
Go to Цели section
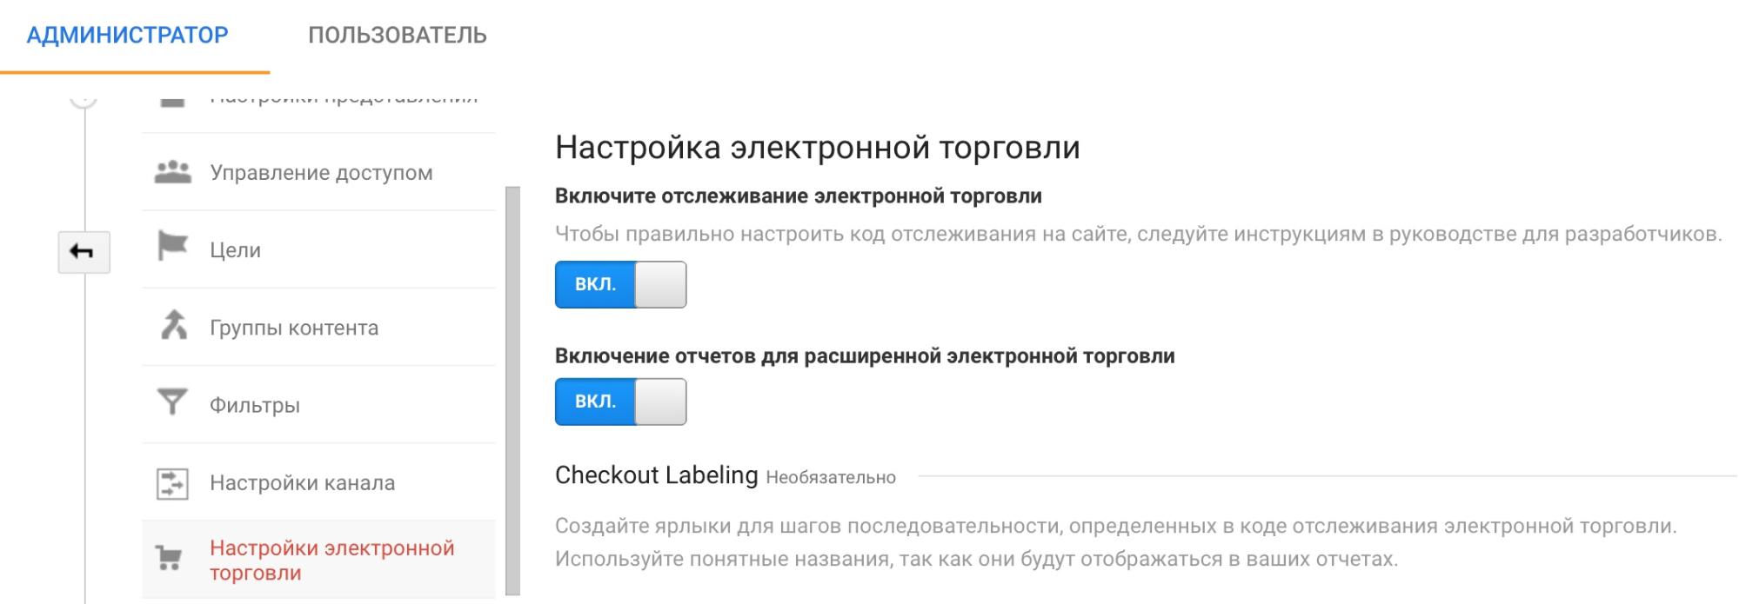click(x=235, y=250)
